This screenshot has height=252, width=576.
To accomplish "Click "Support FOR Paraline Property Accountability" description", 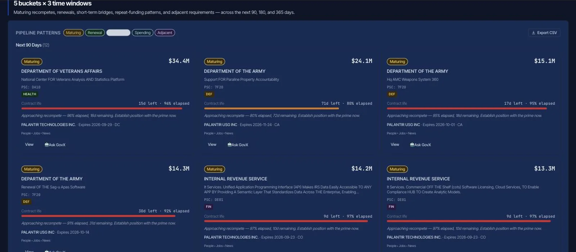I will click(x=242, y=80).
